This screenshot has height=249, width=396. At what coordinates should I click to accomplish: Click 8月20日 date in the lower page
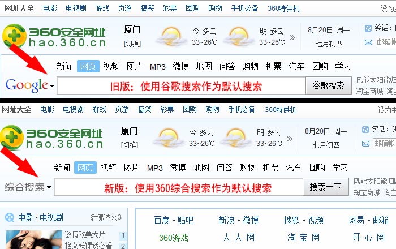(x=317, y=131)
